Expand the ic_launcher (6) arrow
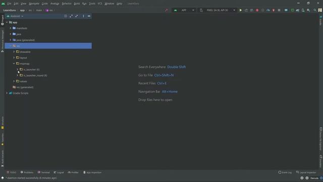The height and width of the screenshot is (182, 323). tap(18, 70)
